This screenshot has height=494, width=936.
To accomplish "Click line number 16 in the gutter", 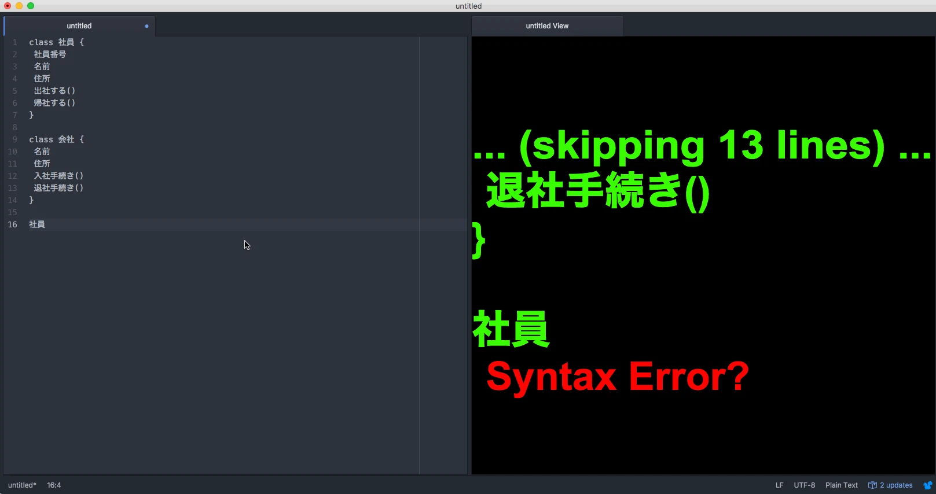I will point(12,224).
